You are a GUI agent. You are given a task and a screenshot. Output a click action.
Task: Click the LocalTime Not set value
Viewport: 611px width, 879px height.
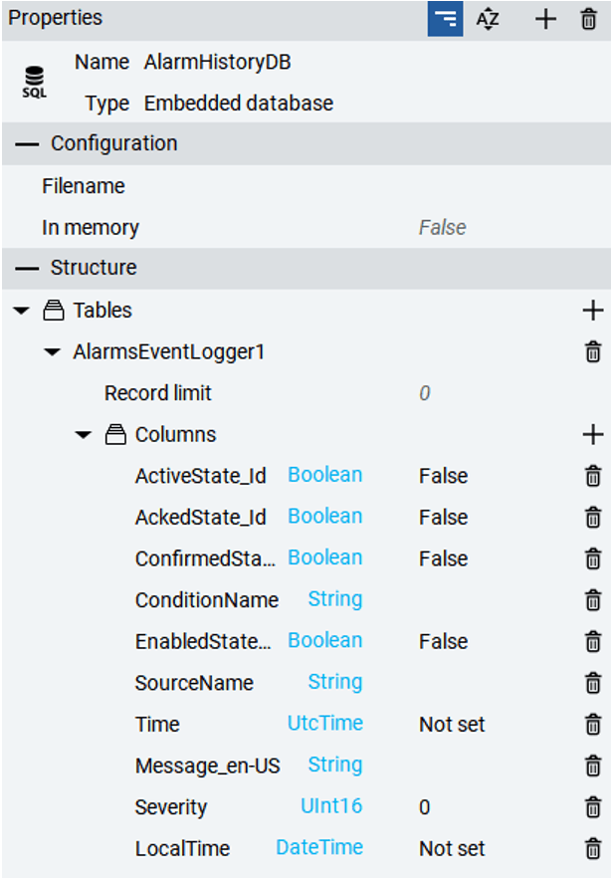(452, 849)
